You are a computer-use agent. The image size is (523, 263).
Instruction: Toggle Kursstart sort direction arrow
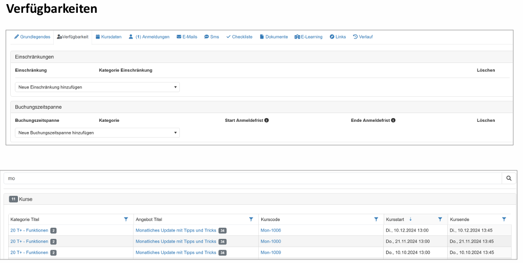[410, 219]
